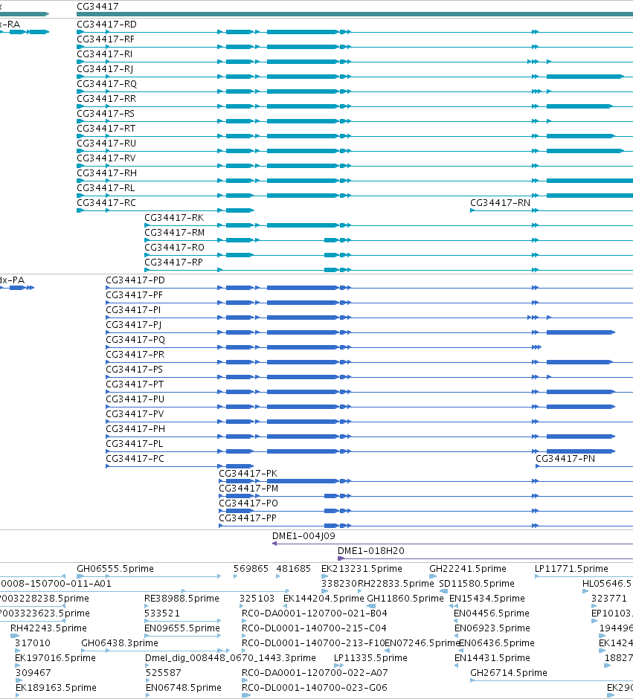Select protein label CG34417-PJ
Image resolution: width=633 pixels, height=699 pixels.
[x=134, y=325]
